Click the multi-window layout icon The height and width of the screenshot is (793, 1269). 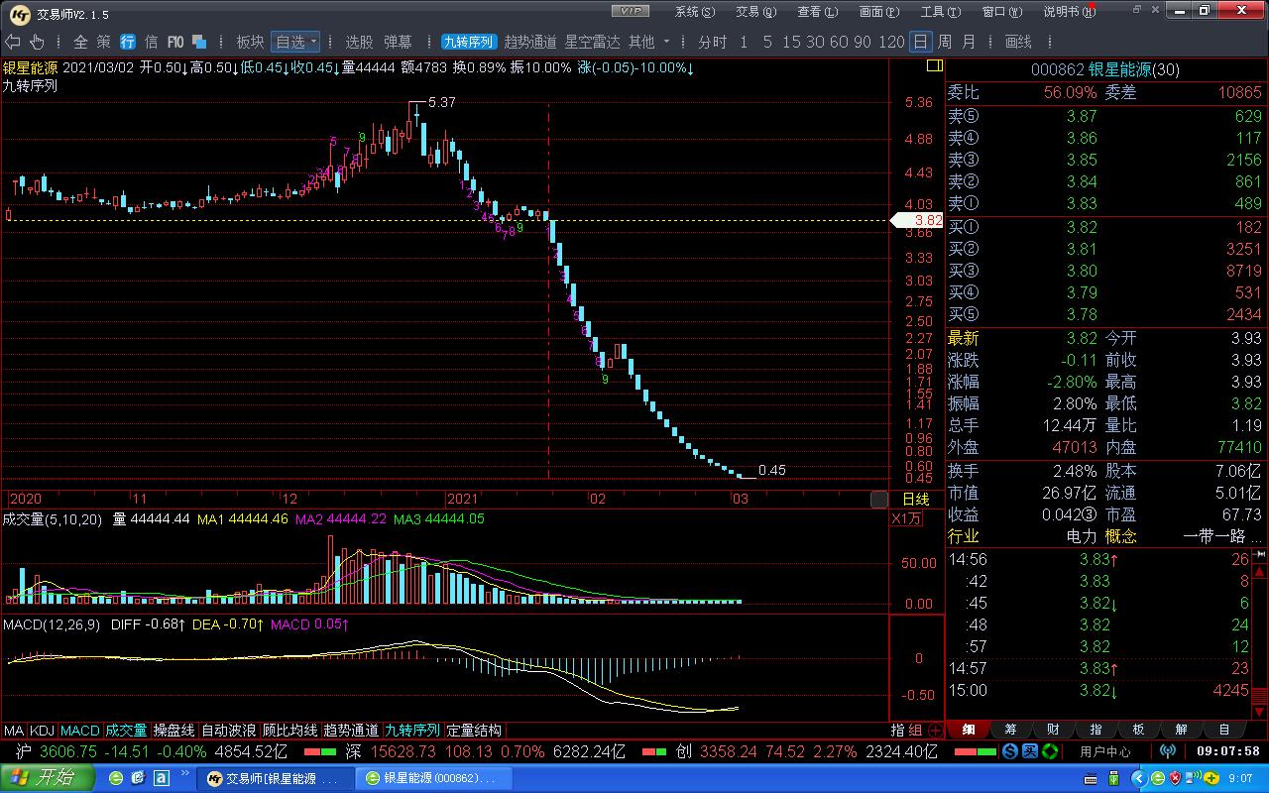pyautogui.click(x=199, y=42)
